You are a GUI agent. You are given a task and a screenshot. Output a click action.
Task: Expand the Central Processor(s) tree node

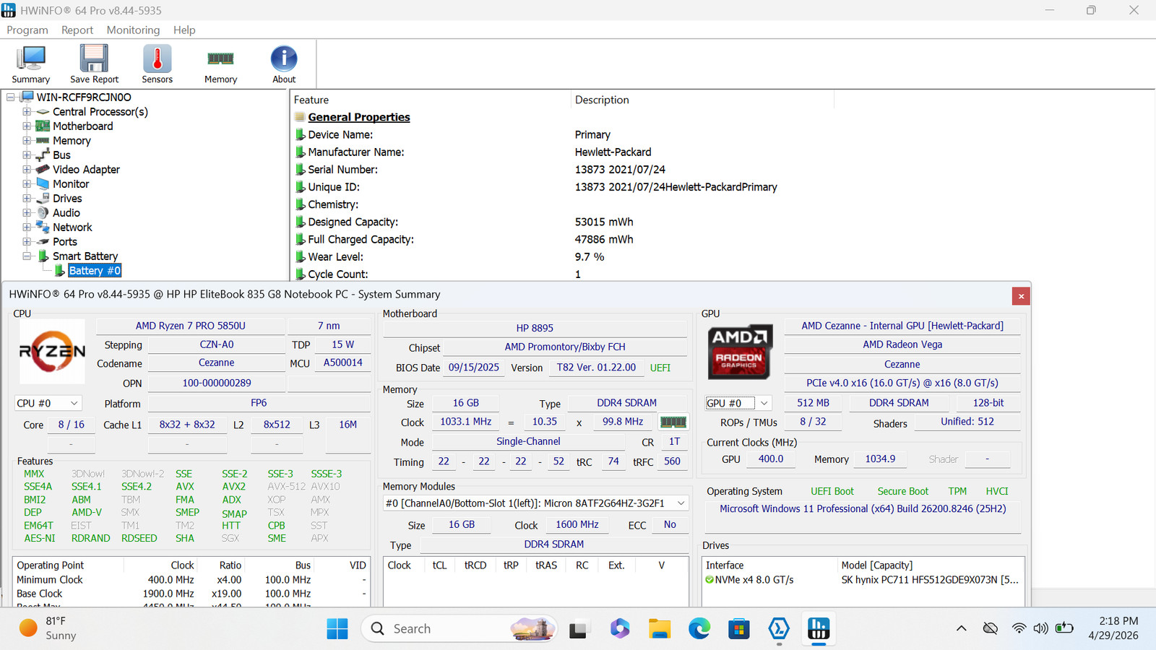[27, 112]
